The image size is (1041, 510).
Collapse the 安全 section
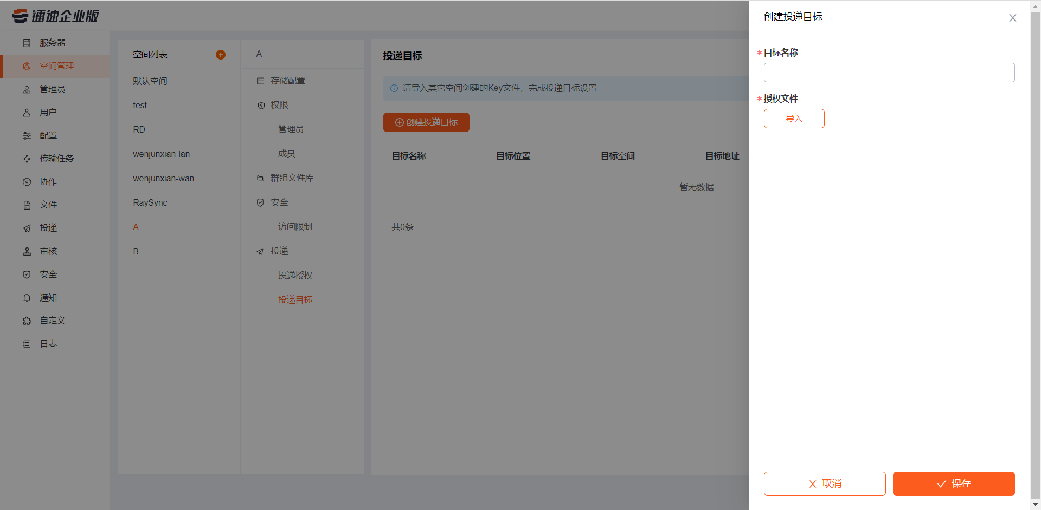pyautogui.click(x=279, y=202)
